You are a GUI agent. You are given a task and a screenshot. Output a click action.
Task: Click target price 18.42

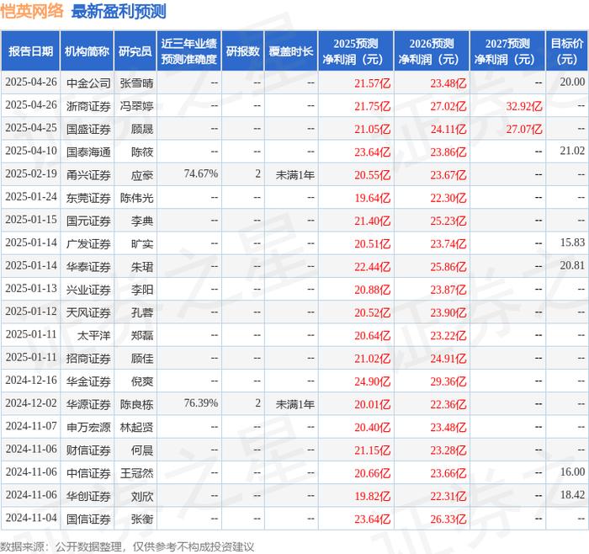click(x=572, y=494)
